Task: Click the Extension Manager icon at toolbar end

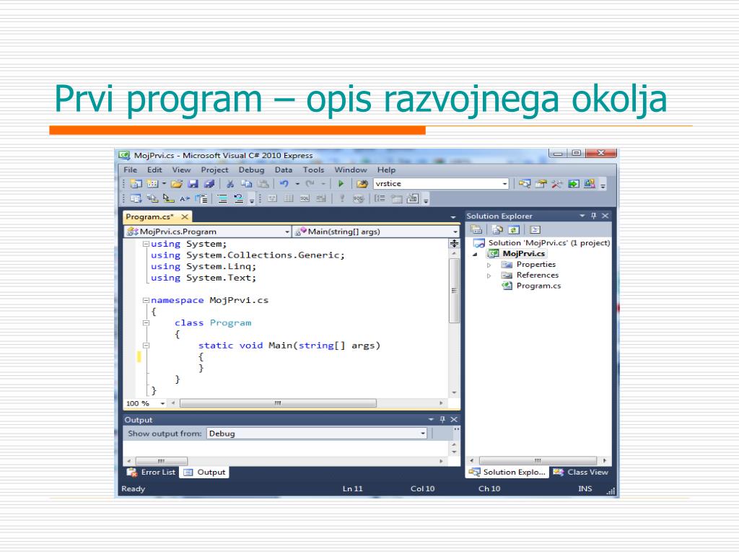Action: coord(590,184)
